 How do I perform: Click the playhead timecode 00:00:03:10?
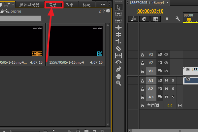(x=150, y=11)
